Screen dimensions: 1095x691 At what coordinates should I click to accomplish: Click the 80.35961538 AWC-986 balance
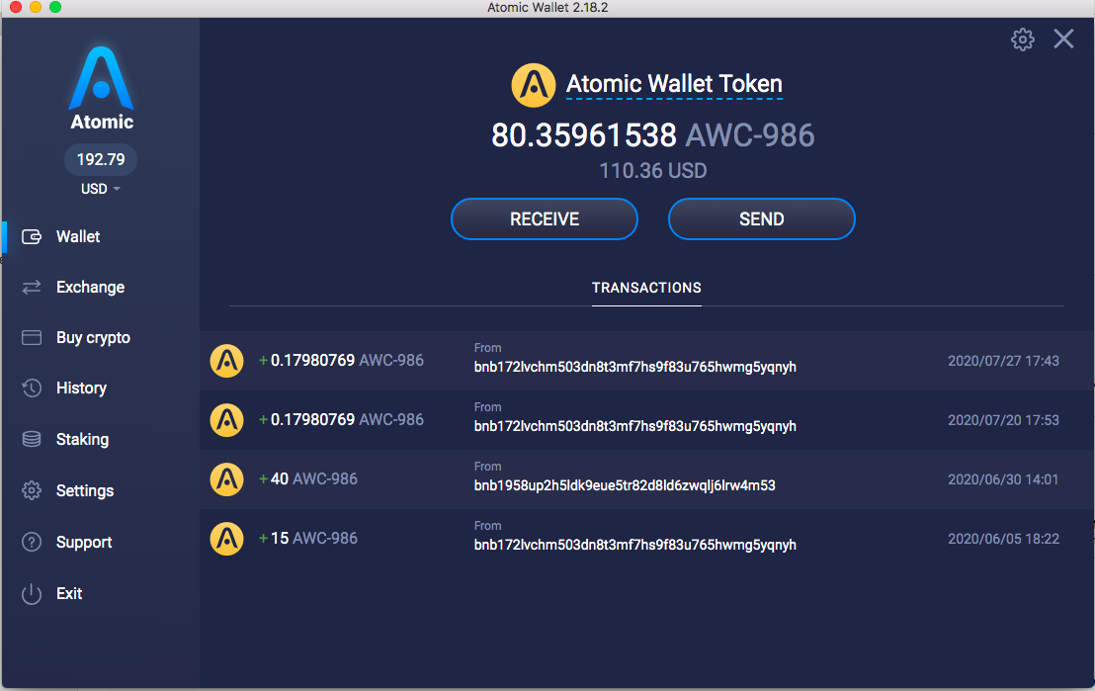coord(653,134)
